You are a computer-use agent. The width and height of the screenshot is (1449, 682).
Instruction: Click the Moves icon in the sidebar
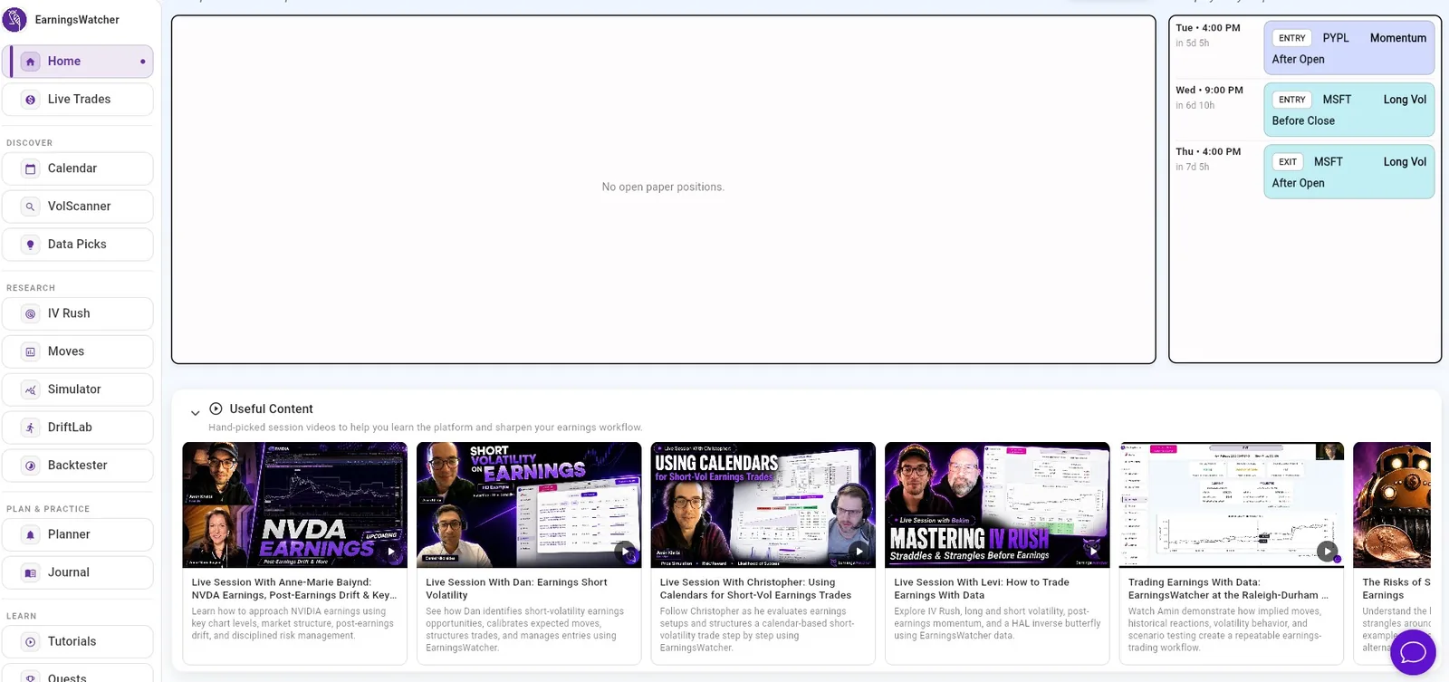(31, 351)
